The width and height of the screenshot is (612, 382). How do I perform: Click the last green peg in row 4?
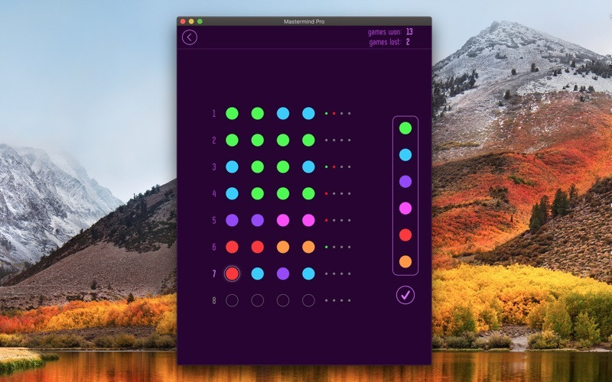(x=308, y=194)
